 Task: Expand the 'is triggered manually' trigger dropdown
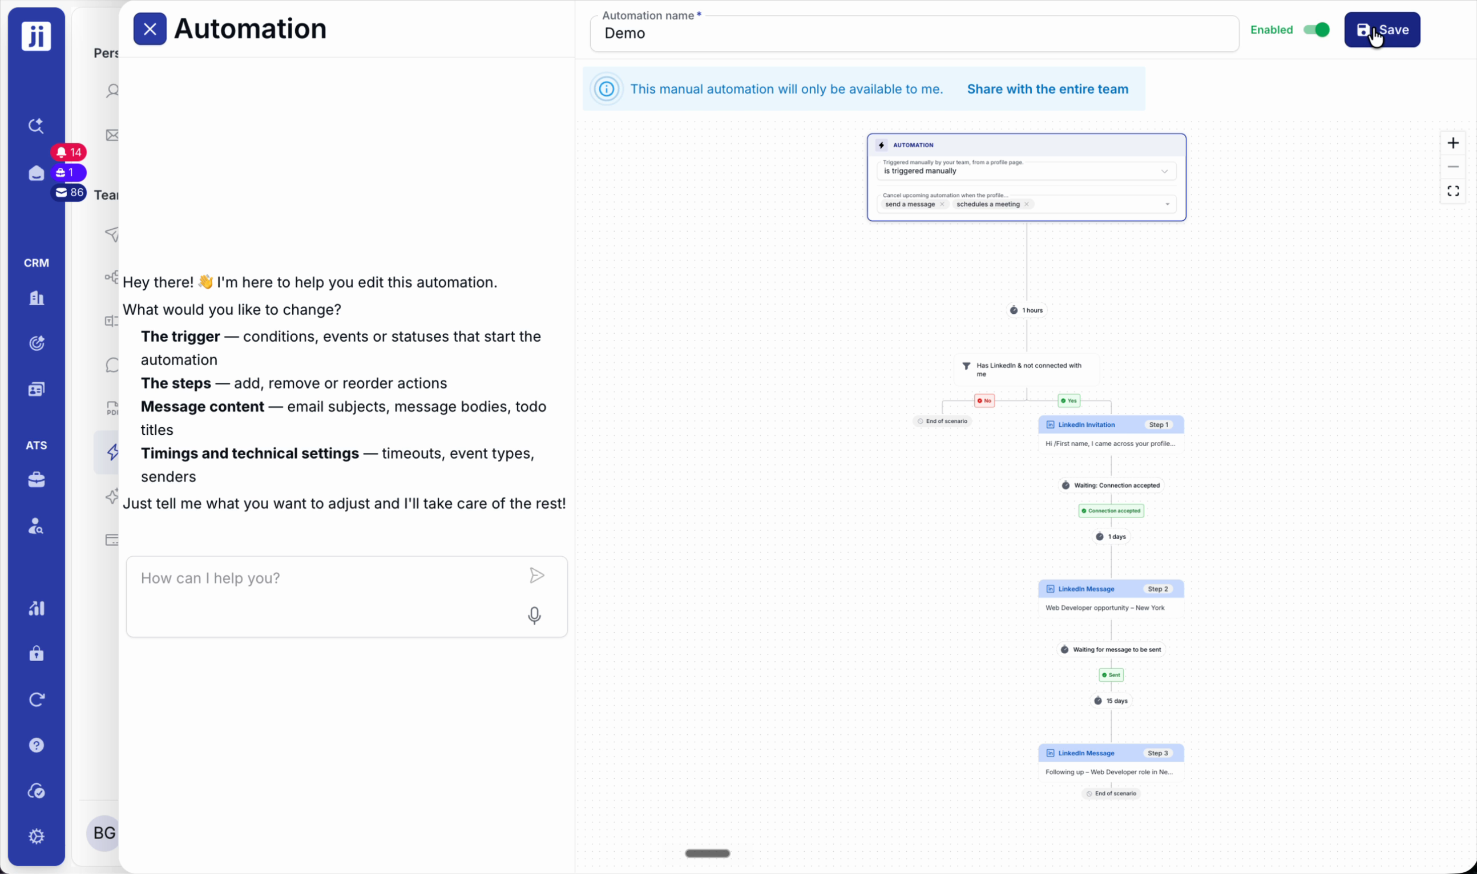tap(1026, 171)
